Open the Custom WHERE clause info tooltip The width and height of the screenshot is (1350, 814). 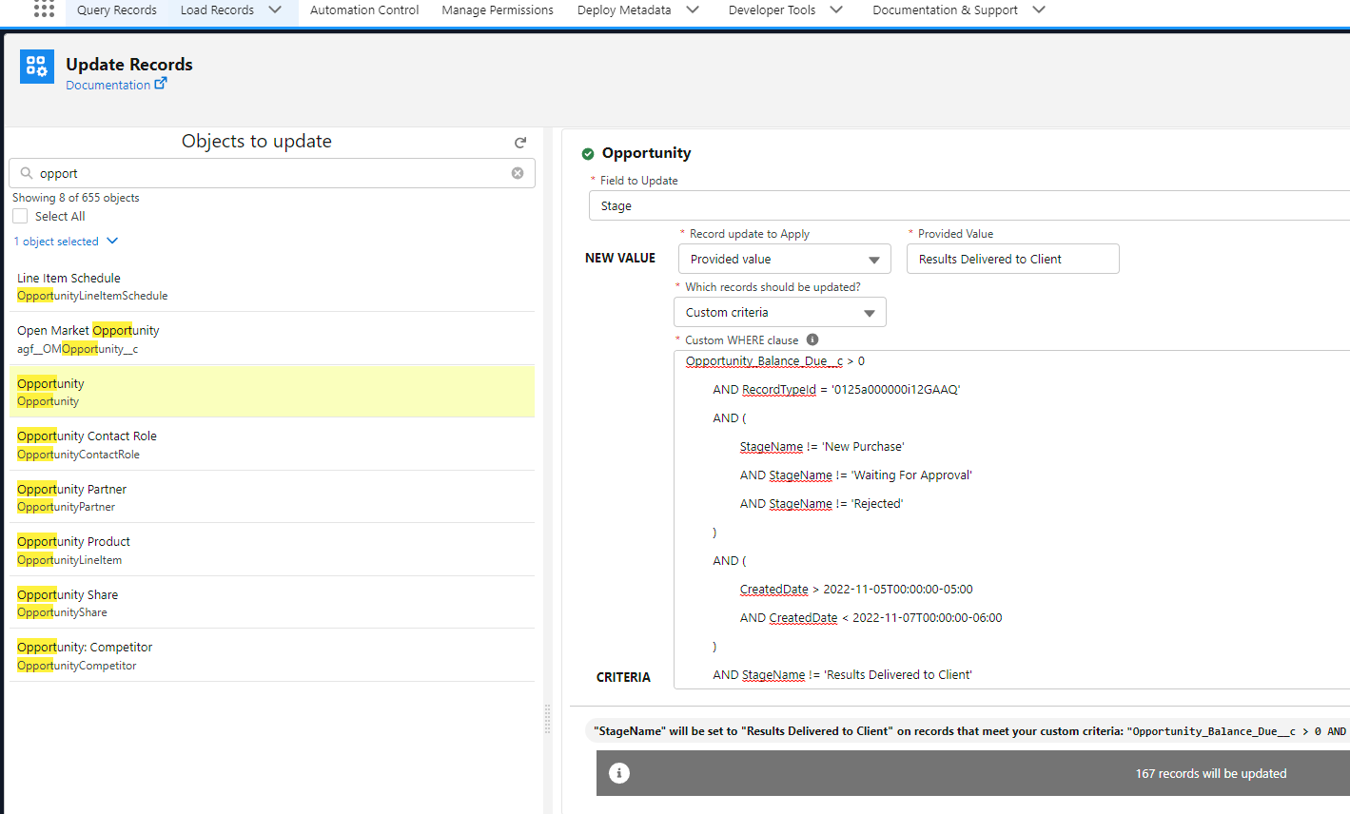[x=812, y=339]
